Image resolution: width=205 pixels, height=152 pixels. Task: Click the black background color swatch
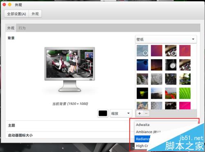pos(103,113)
